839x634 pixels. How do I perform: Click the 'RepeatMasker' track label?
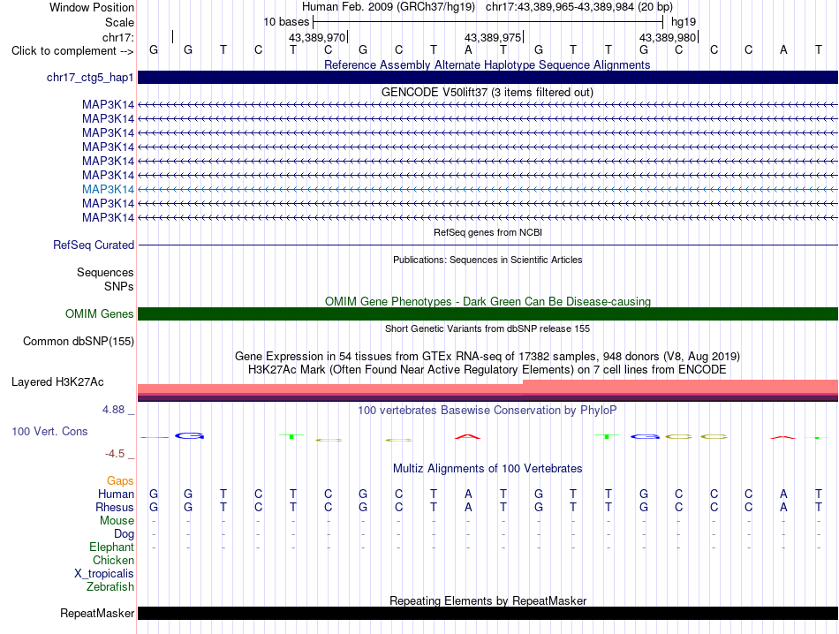tap(97, 613)
